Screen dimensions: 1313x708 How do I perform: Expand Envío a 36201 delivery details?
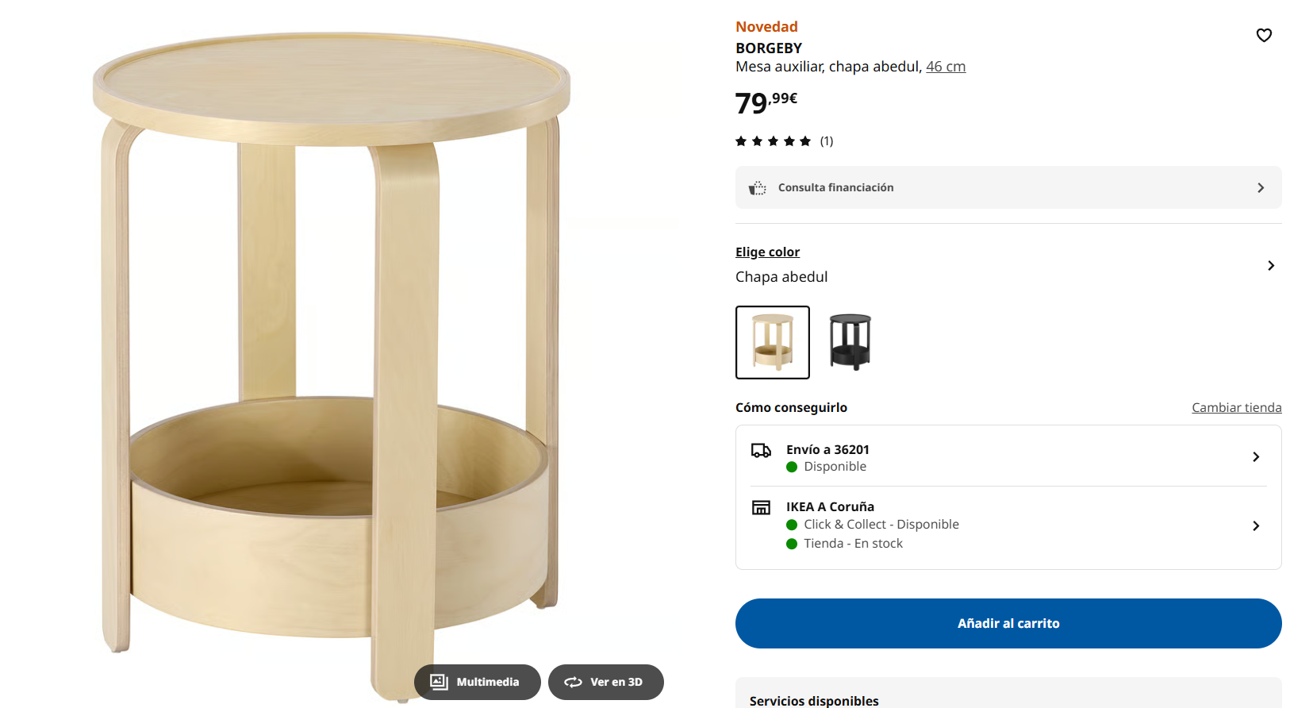[1256, 457]
